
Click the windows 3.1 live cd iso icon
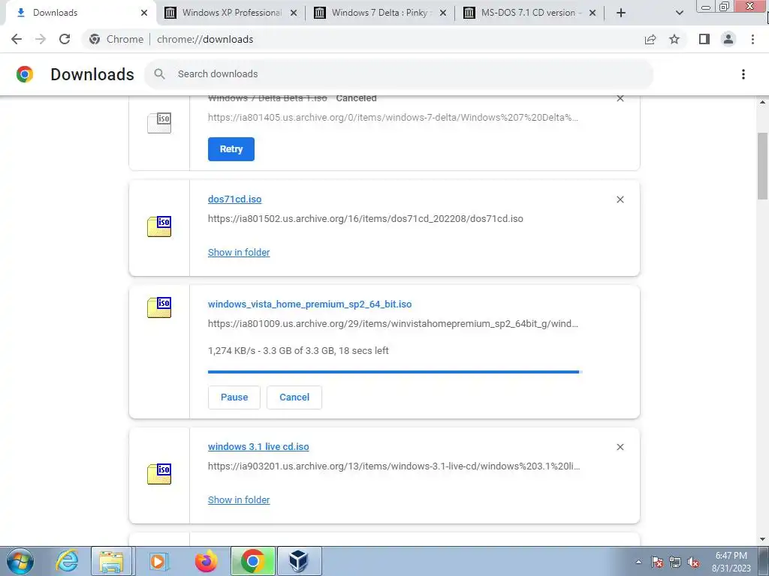pyautogui.click(x=159, y=474)
